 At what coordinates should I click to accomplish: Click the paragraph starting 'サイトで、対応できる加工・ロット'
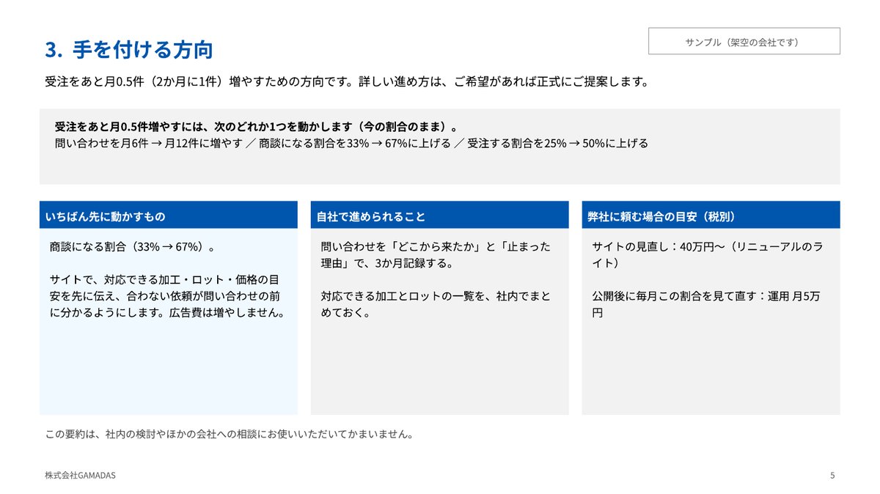[x=166, y=297]
